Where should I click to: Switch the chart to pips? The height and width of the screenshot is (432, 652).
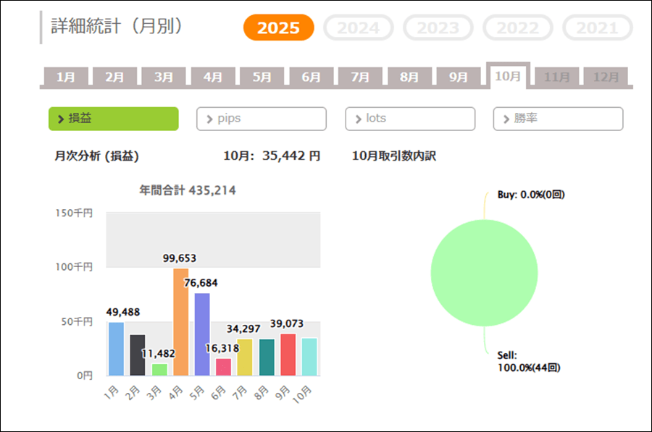coord(261,119)
